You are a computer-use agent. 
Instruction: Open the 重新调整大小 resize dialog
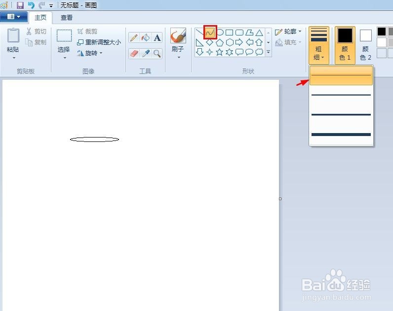[x=99, y=42]
